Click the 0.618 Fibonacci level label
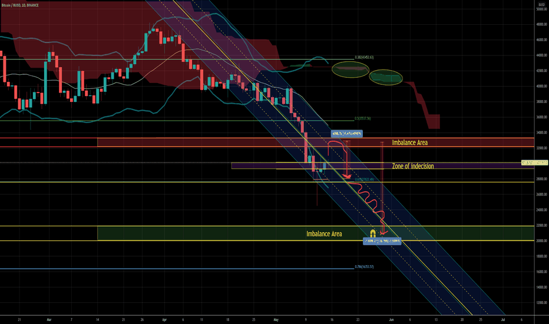549x324 pixels. point(364,179)
